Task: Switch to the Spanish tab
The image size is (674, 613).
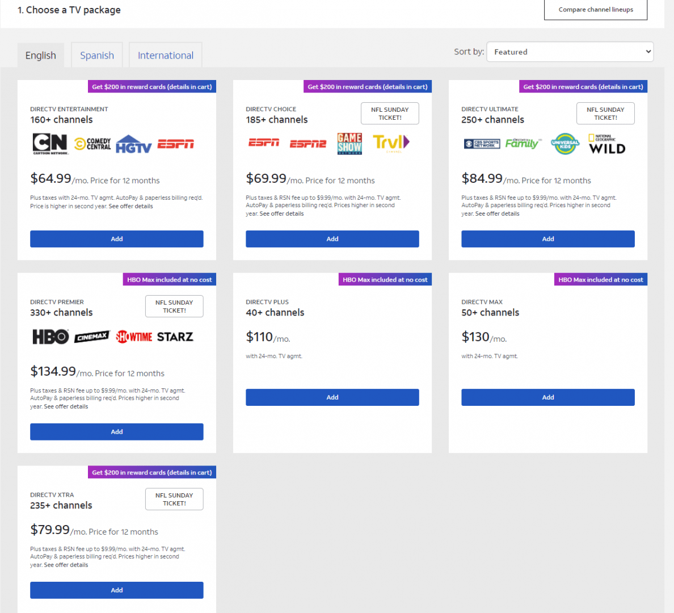Action: click(x=96, y=55)
